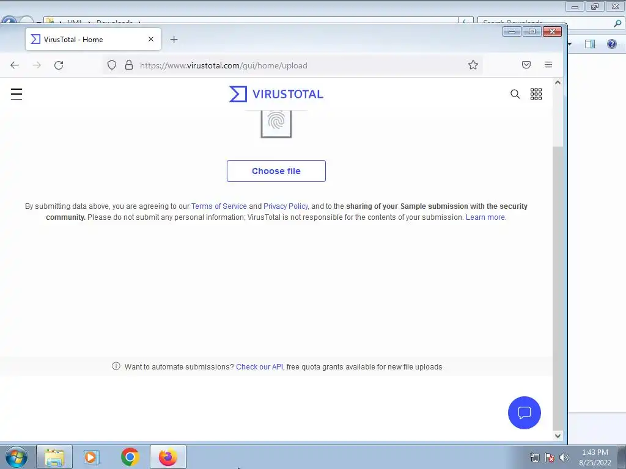
Task: Click the fingerprint file upload icon
Action: pos(276,124)
